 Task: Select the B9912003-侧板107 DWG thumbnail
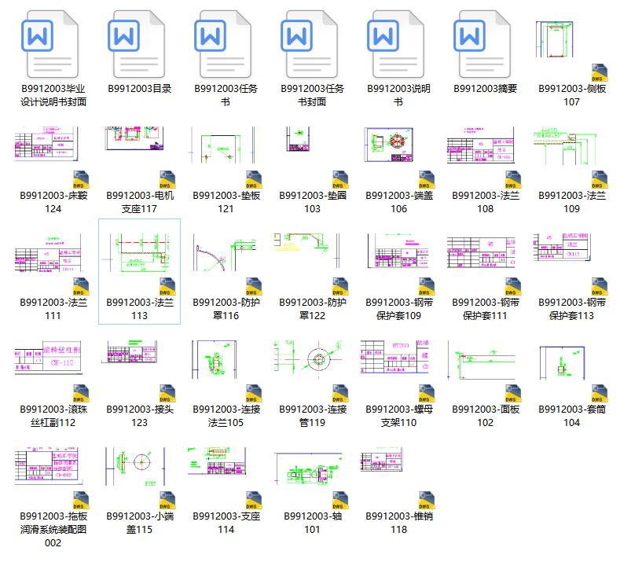pyautogui.click(x=555, y=39)
